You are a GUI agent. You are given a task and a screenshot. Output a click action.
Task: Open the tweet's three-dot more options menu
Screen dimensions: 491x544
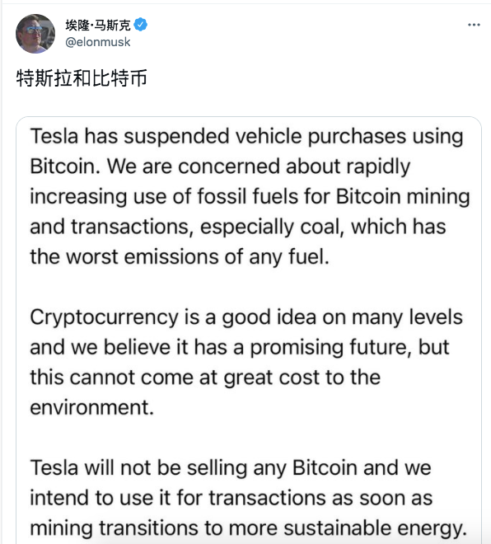click(474, 25)
